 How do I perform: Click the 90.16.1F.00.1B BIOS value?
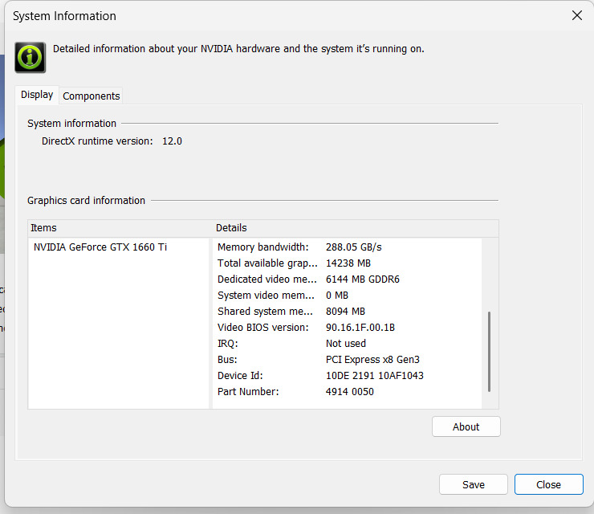coord(360,328)
